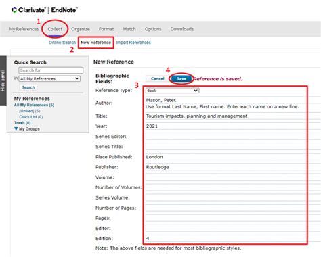The height and width of the screenshot is (257, 321).
Task: Open the Online Search sub-link
Action: pyautogui.click(x=62, y=43)
